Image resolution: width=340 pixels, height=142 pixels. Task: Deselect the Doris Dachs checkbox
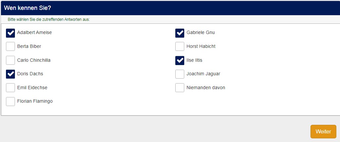pos(11,74)
